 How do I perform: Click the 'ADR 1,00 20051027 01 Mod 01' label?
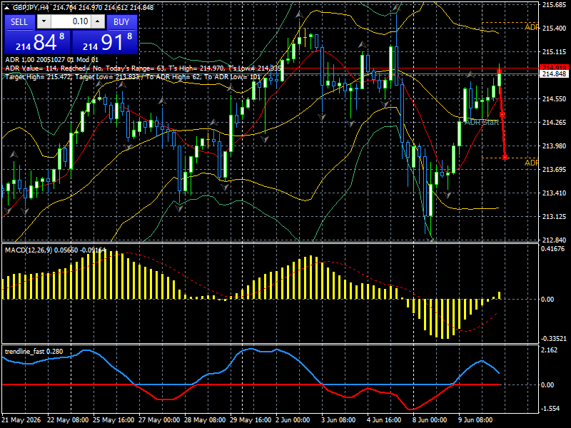[x=51, y=60]
